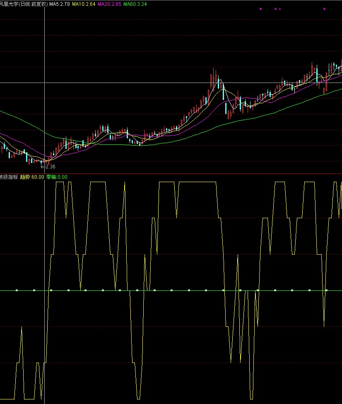Screen dimensions: 342x404
Task: Click the 波段指标 indicator name
Action: [9, 177]
